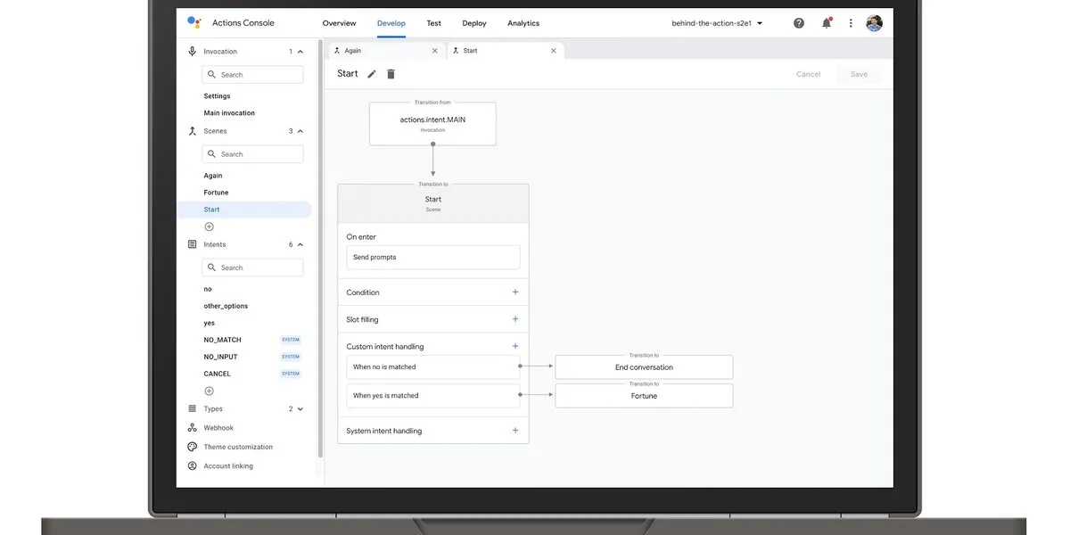Image resolution: width=1070 pixels, height=535 pixels.
Task: Delete scene with the trash icon
Action: tap(391, 74)
